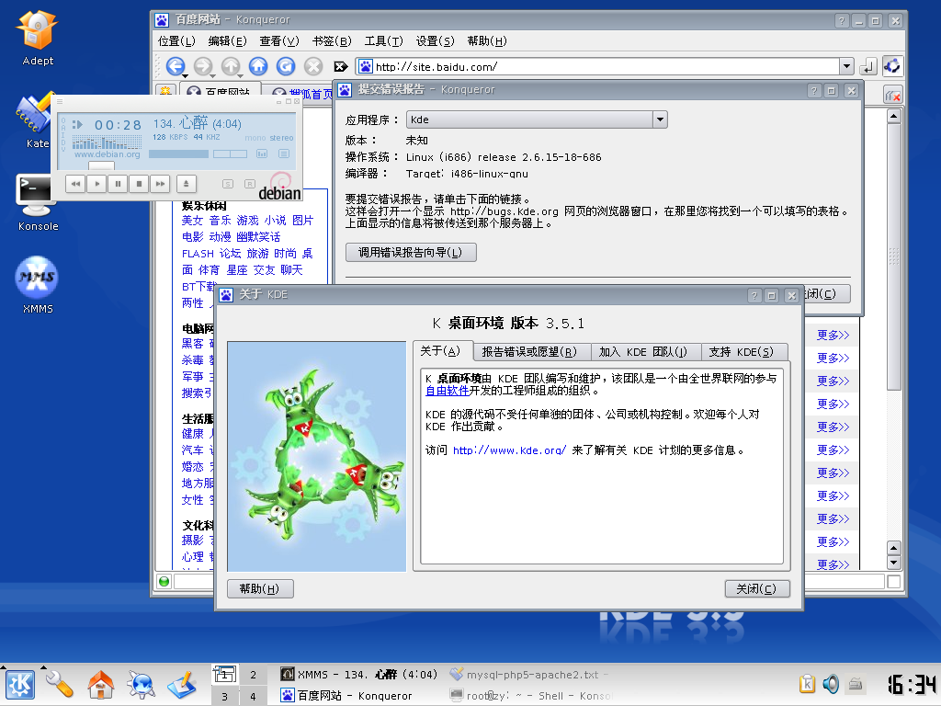Viewport: 941px width, 706px height.
Task: Click the XMMS seek position slider
Action: click(101, 165)
